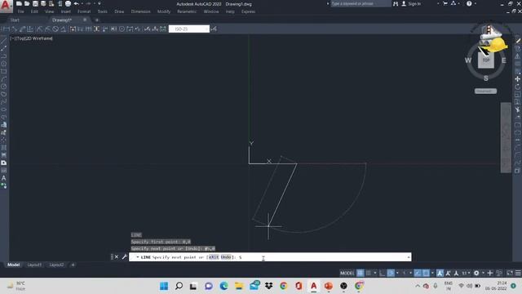Click the Linear dimension icon
This screenshot has width=522, height=294.
tap(6, 29)
